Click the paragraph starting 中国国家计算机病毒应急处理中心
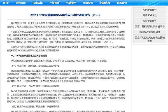The width and height of the screenshot is (168, 112). click(66, 37)
